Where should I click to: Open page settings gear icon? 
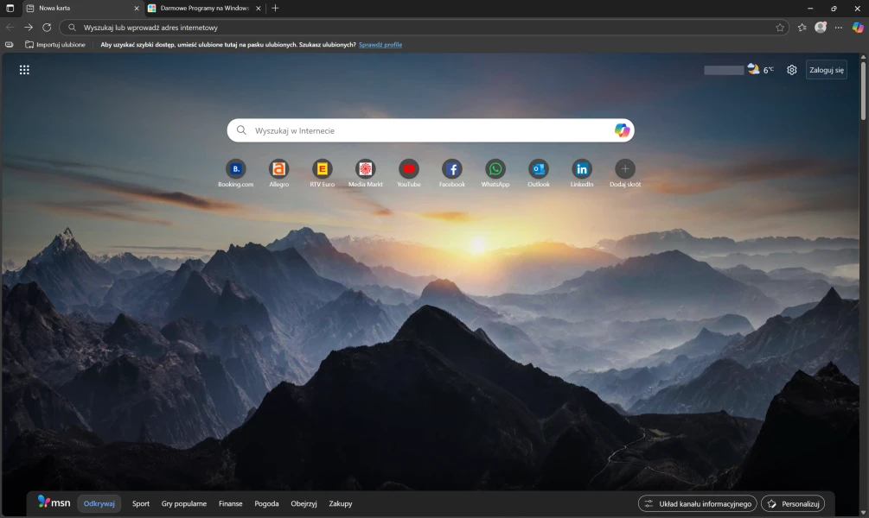791,70
